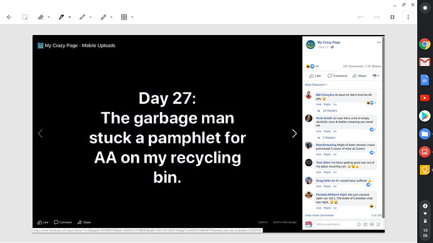
Task: Launch Google Play Store from the shelf
Action: 425,116
